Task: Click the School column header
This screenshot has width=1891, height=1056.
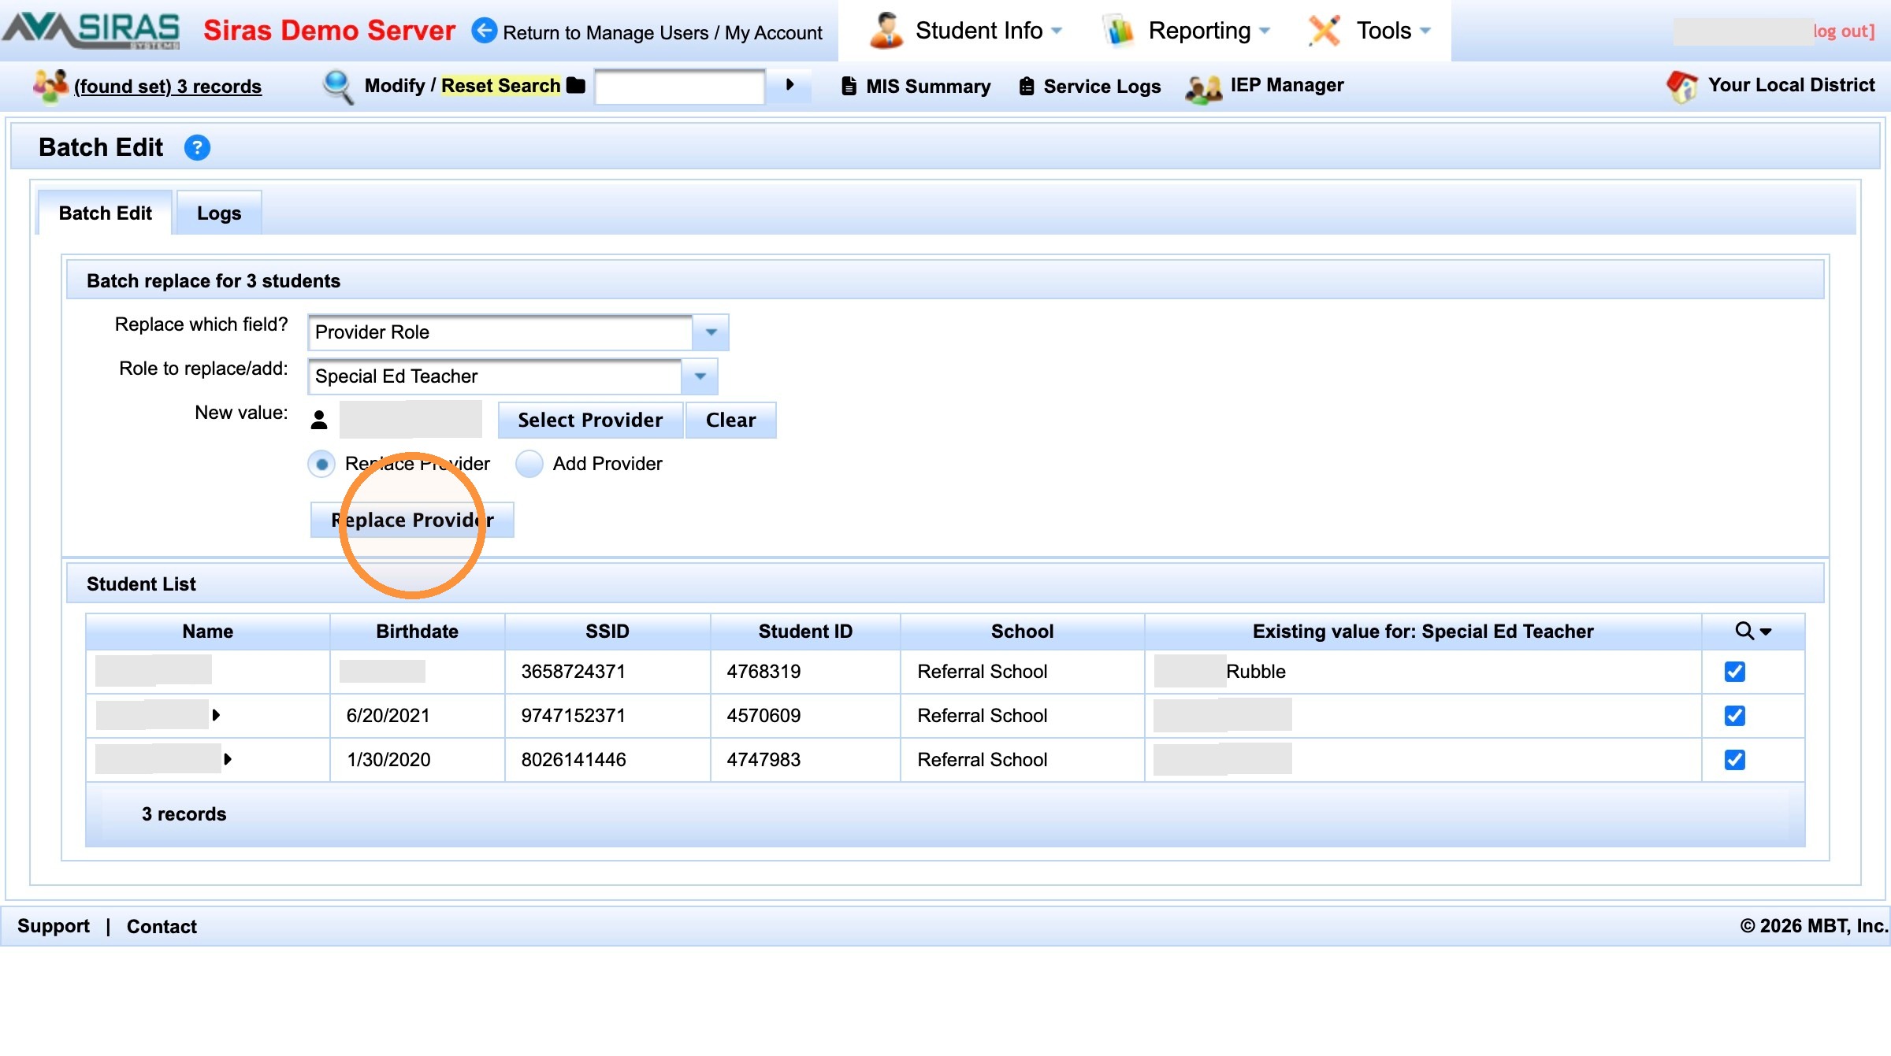Action: 1022,632
